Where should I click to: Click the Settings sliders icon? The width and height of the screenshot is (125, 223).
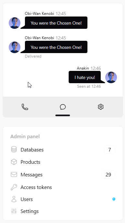(x=14, y=211)
